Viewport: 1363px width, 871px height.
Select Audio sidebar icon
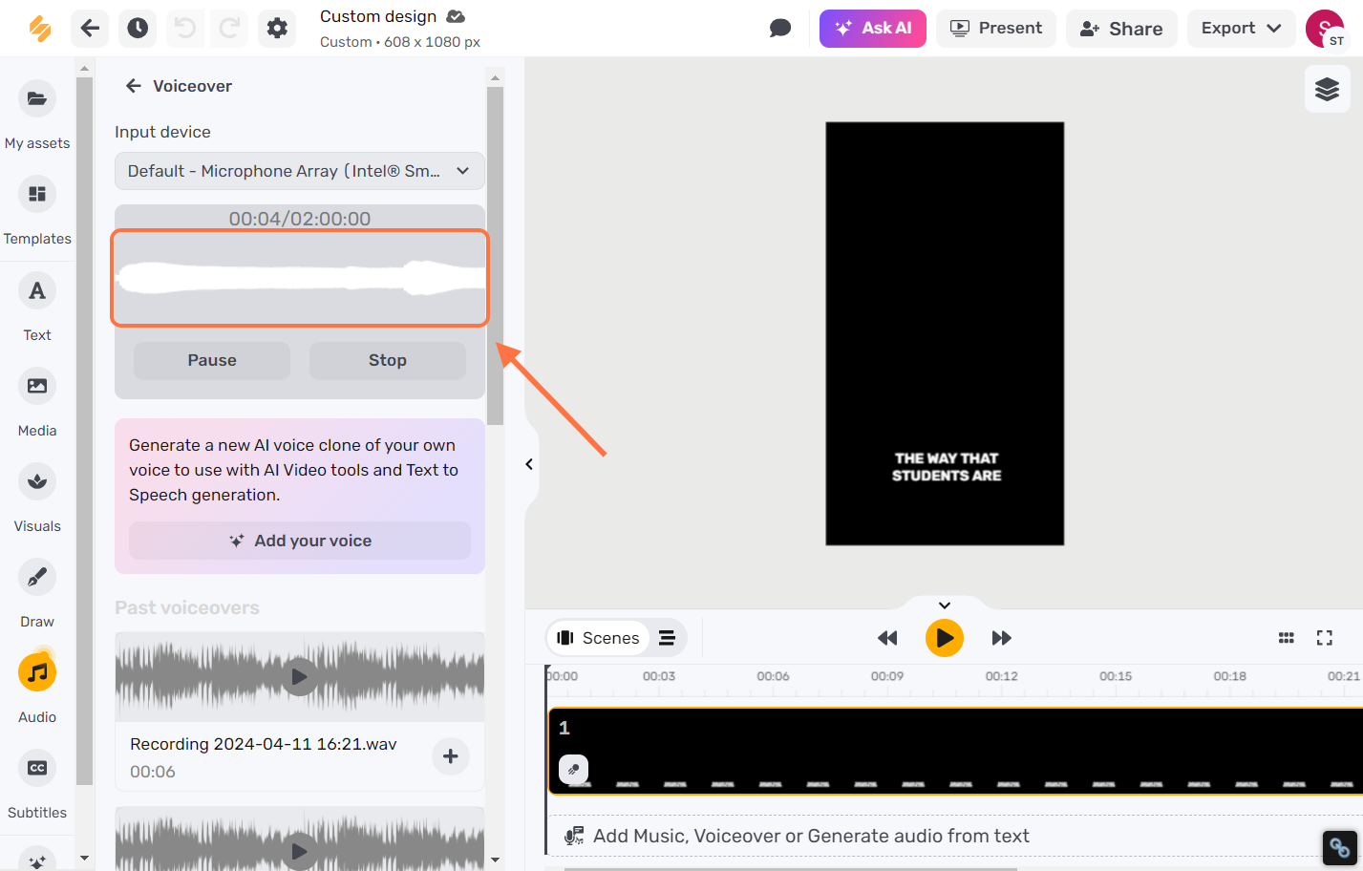click(37, 673)
